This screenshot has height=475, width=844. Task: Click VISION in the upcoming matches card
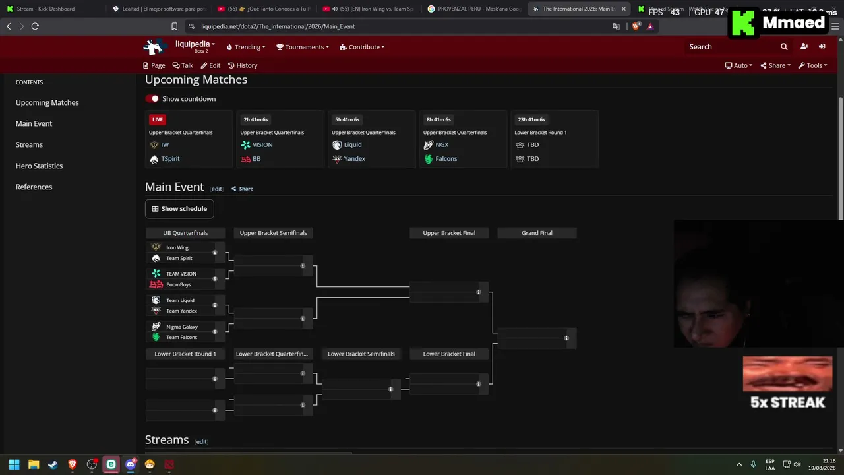tap(262, 145)
